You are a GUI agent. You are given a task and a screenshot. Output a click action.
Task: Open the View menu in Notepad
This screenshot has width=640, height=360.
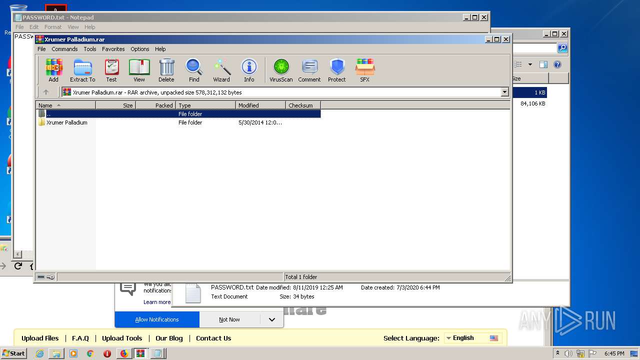73,27
